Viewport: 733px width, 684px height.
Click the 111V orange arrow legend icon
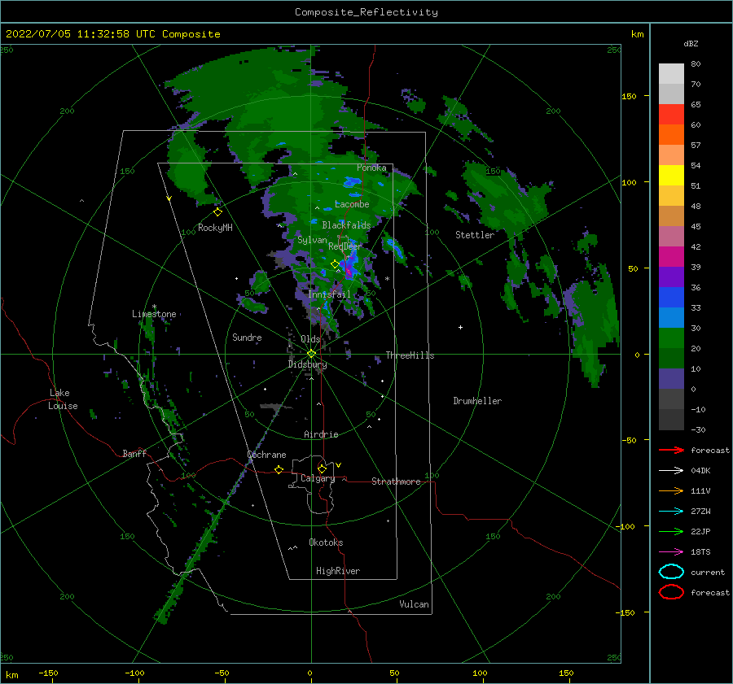671,490
